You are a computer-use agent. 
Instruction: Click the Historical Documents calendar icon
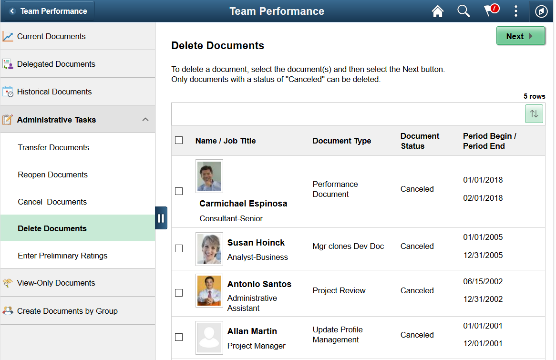coord(8,92)
